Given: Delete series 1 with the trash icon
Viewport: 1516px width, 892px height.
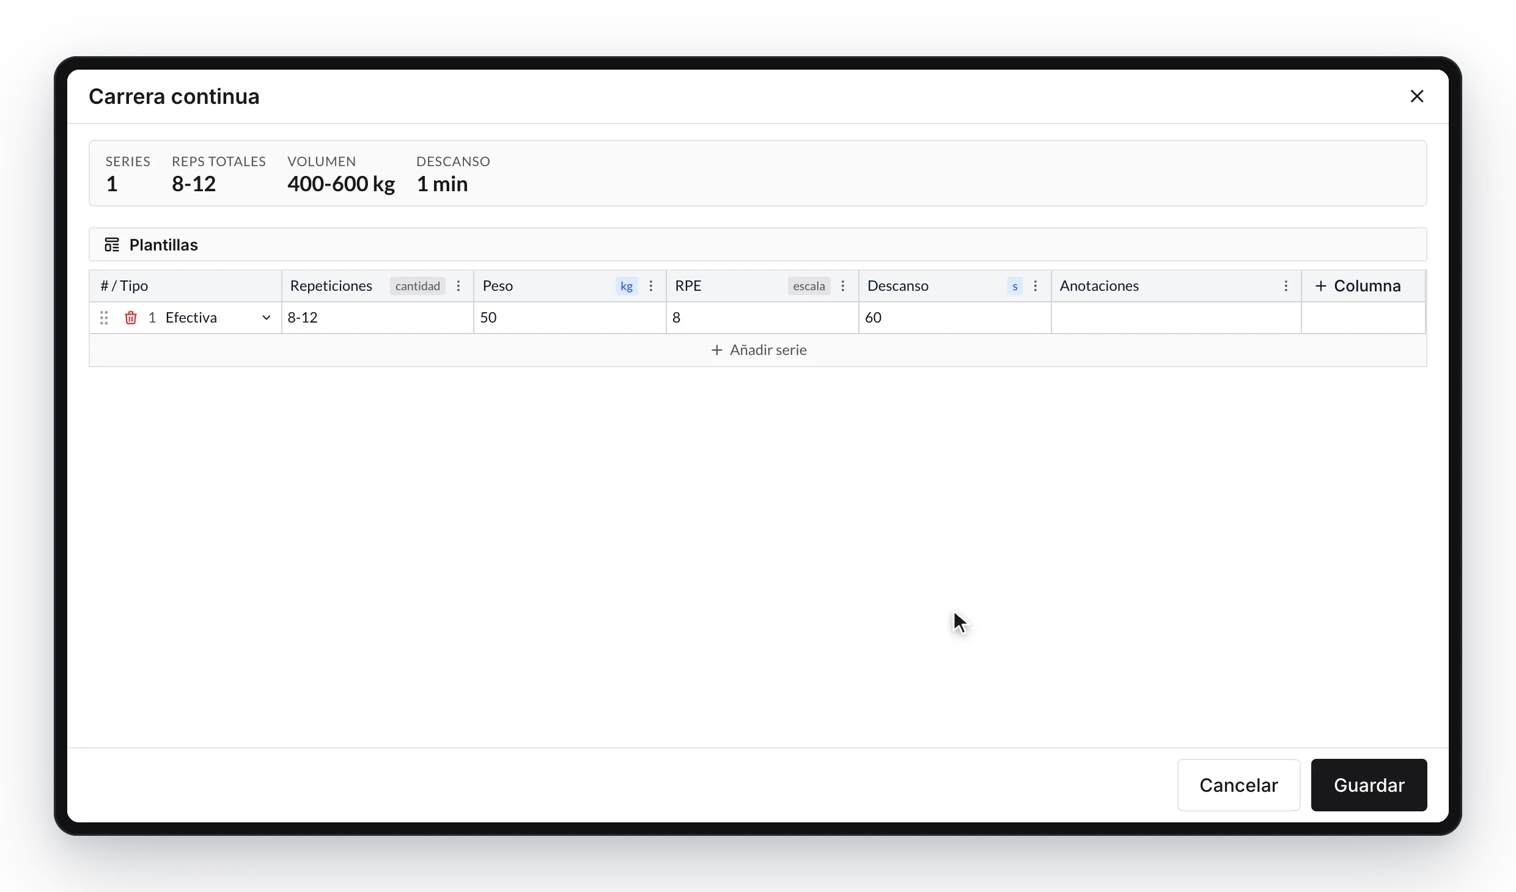Looking at the screenshot, I should coord(130,318).
